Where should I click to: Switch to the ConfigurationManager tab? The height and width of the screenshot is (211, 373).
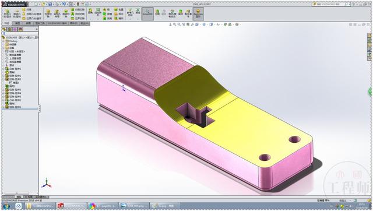coord(15,30)
